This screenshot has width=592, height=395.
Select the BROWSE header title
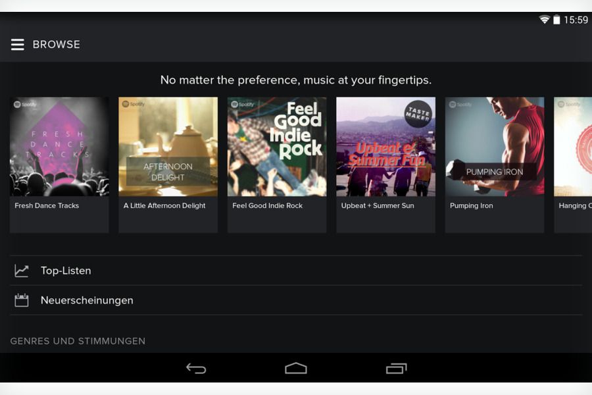tap(57, 44)
